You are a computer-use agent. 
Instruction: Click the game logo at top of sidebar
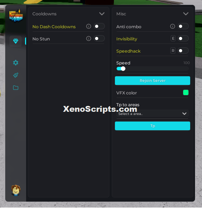(16, 15)
